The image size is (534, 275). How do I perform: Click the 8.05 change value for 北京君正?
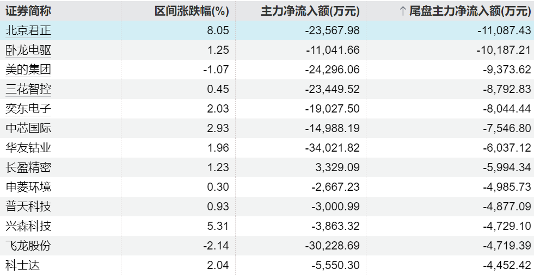point(218,30)
